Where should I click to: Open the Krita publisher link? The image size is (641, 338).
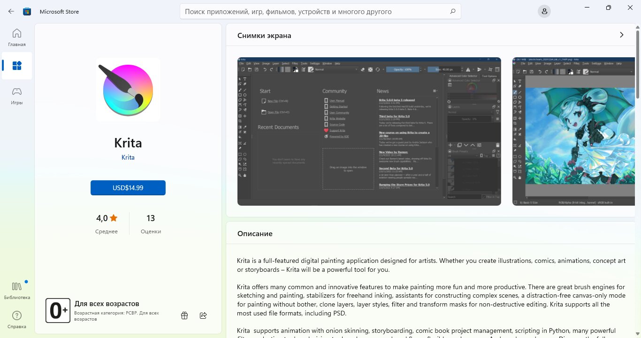pos(128,157)
